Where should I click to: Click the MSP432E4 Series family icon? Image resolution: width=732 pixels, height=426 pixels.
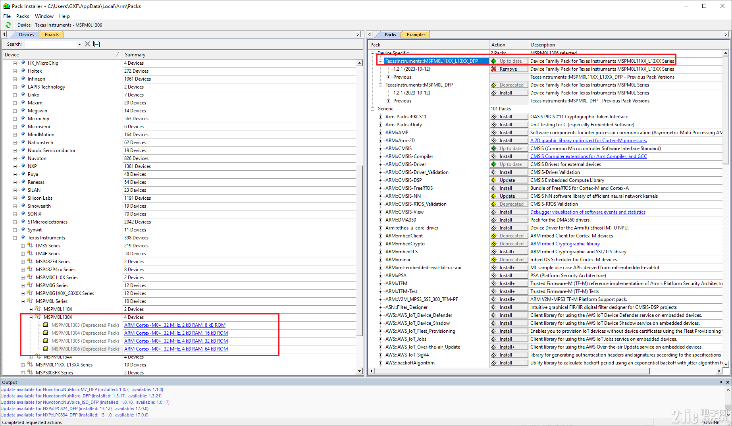click(x=30, y=261)
